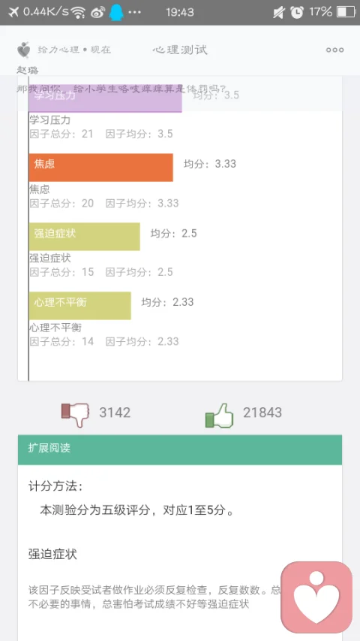The width and height of the screenshot is (360, 641).
Task: Tap the muted sound status icon
Action: point(279,13)
